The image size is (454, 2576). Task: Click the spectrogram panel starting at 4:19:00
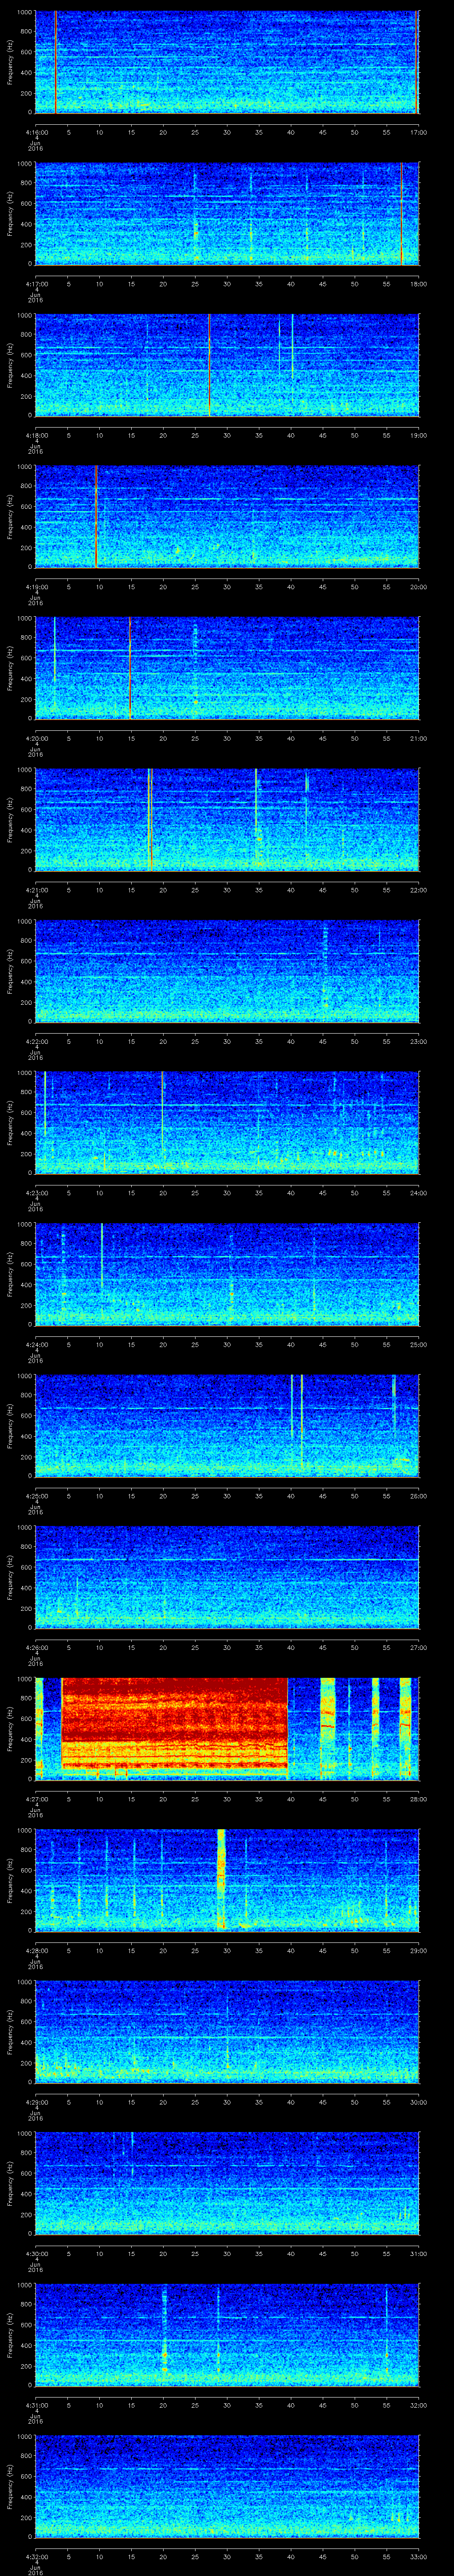pyautogui.click(x=227, y=517)
